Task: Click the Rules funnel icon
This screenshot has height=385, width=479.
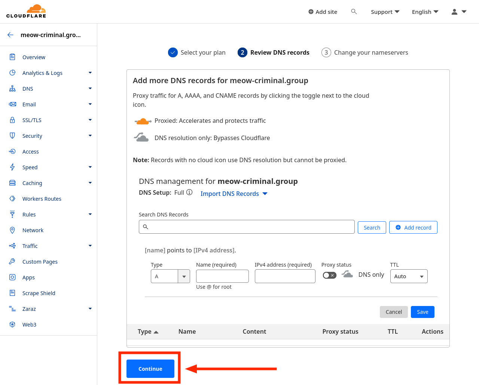Action: (12, 214)
